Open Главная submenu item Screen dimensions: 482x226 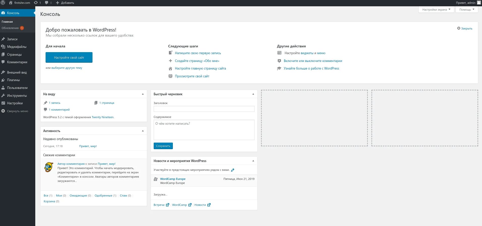(7, 22)
